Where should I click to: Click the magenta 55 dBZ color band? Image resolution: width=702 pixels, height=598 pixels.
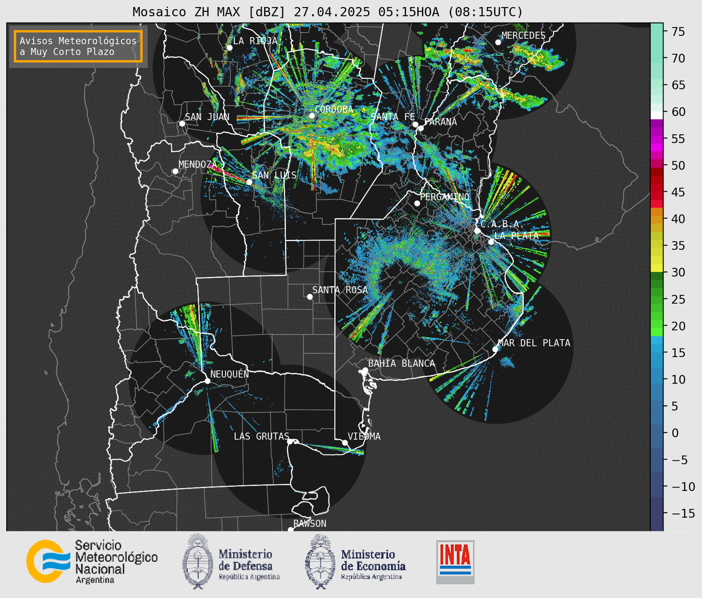coord(657,139)
